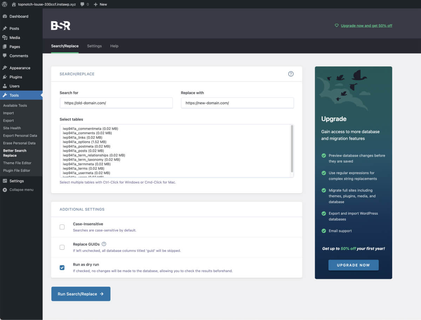Select the iwp941a_commentmeta table
The width and height of the screenshot is (421, 320).
pyautogui.click(x=91, y=129)
